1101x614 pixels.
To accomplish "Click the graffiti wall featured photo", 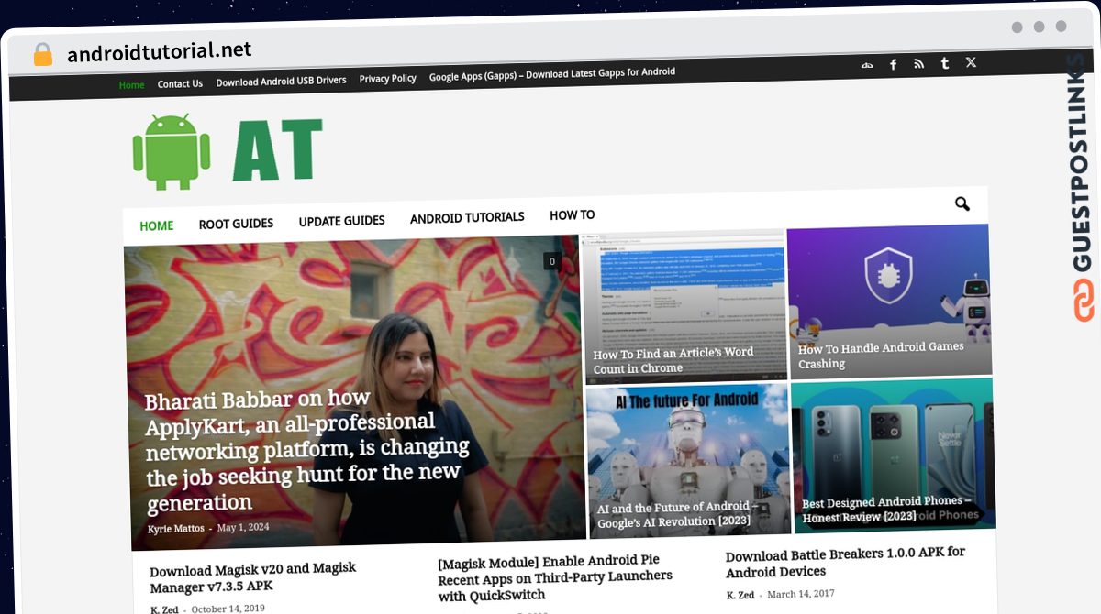I will pos(354,393).
